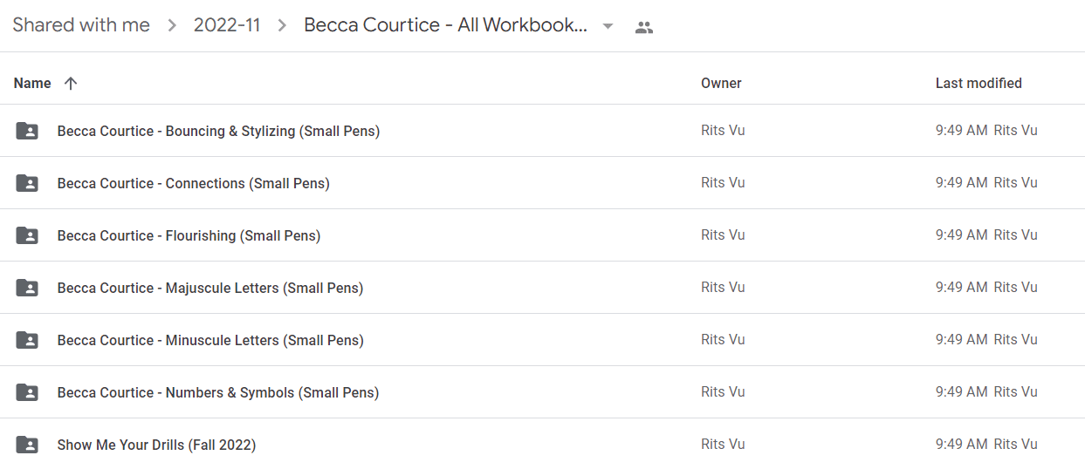This screenshot has height=469, width=1085.
Task: Navigate to the 2022-11 breadcrumb folder
Action: (227, 25)
